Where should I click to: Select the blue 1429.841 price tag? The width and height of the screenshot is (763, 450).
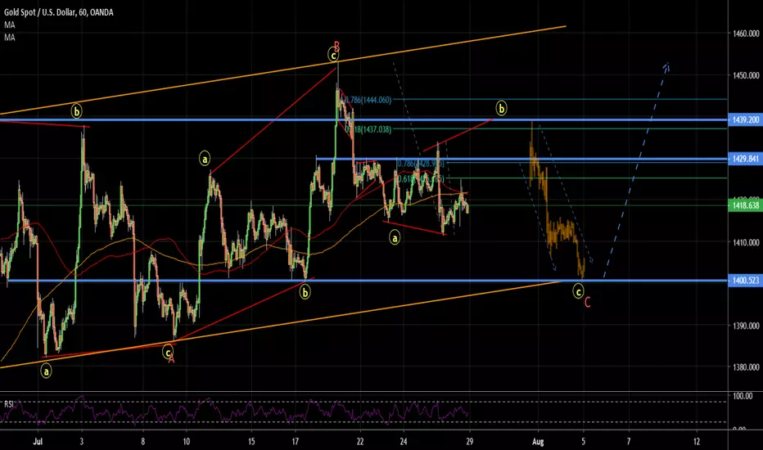(x=744, y=159)
